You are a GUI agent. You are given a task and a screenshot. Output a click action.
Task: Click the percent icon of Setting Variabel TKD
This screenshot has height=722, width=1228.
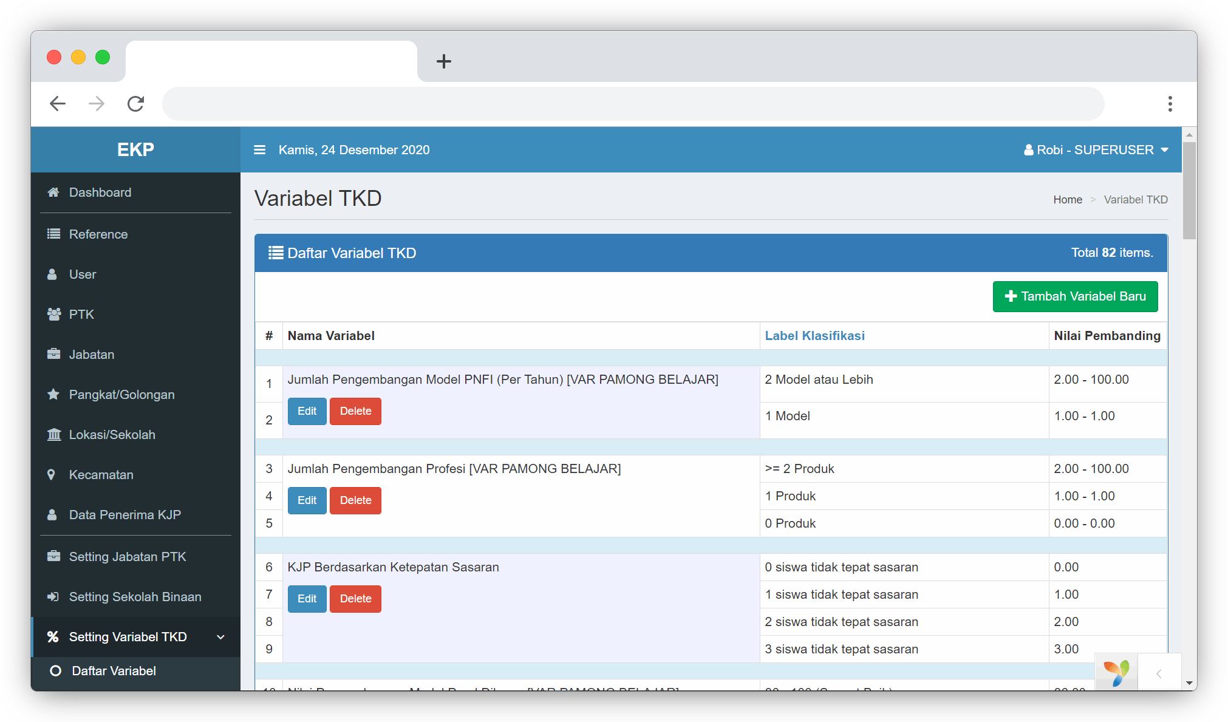(53, 637)
